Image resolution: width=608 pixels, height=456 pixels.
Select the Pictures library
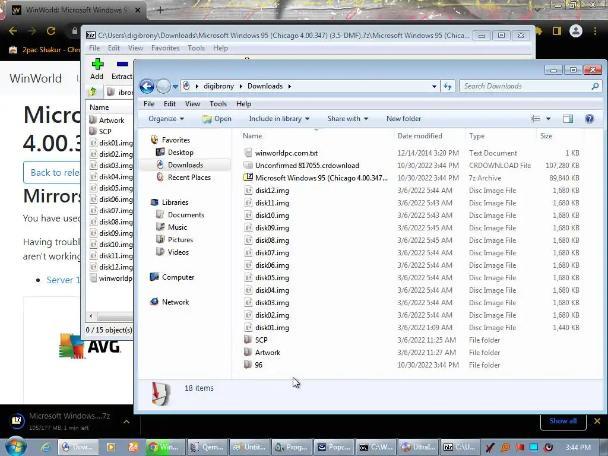tap(180, 240)
